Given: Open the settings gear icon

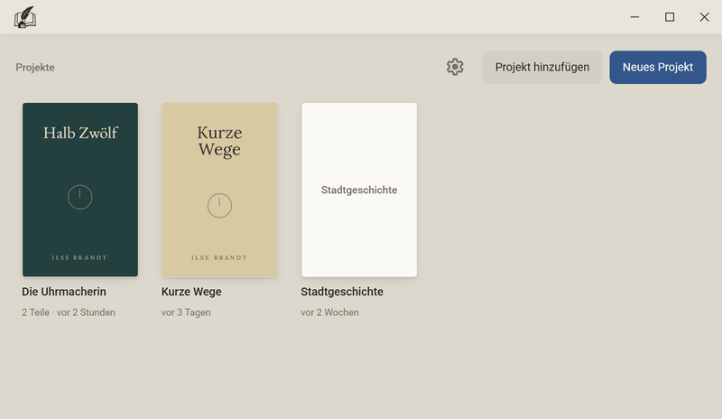Looking at the screenshot, I should (455, 67).
